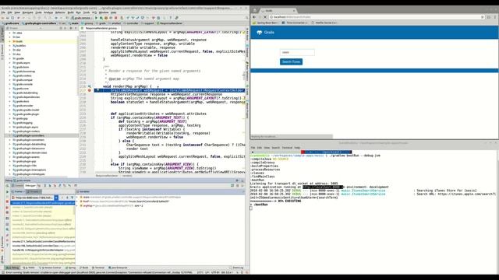Expand the grails-plugin-controllers module
The width and height of the screenshot is (499, 280).
point(9,135)
